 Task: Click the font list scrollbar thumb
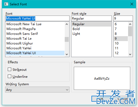click(67, 39)
